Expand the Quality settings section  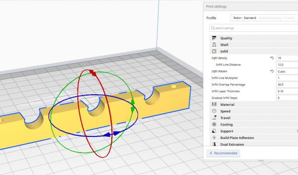coord(254,38)
